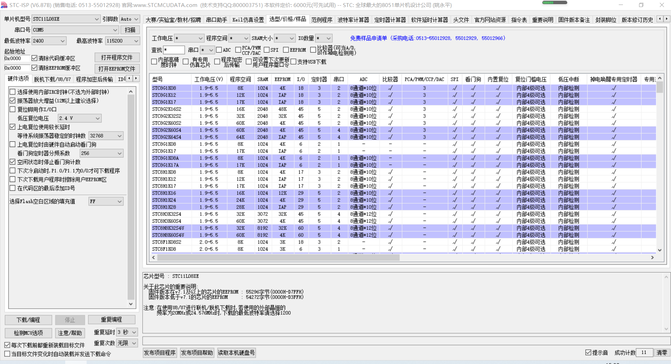This screenshot has height=364, width=671.
Task: Select the STC8H3K32S4 row in the table
Action: tap(404, 214)
